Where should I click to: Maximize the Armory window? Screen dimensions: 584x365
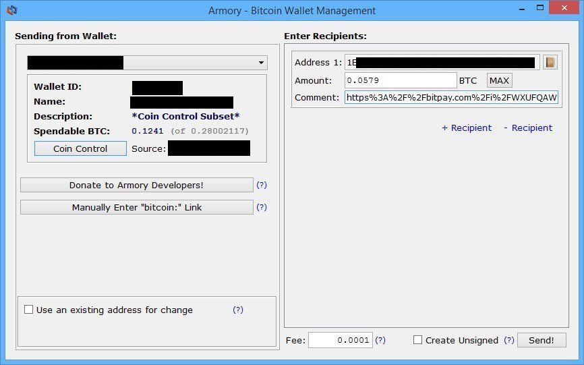(540, 8)
